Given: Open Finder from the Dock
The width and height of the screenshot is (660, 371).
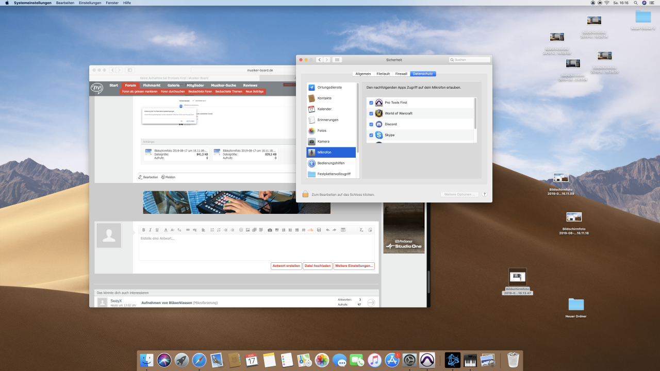Looking at the screenshot, I should pyautogui.click(x=147, y=360).
